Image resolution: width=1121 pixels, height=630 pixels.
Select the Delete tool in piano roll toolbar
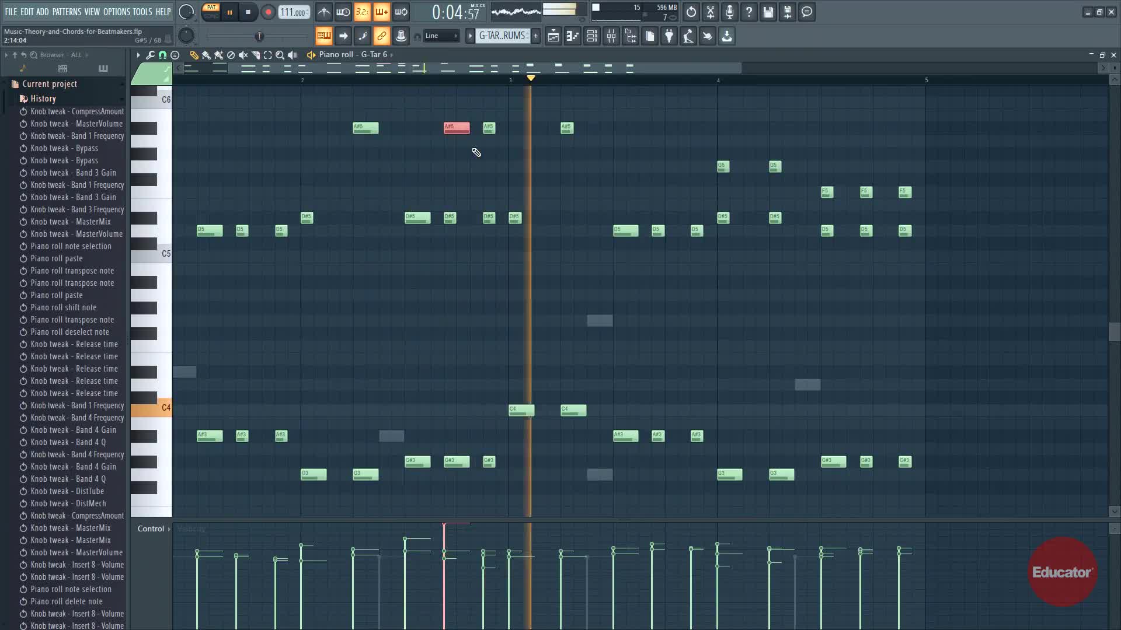coord(231,55)
